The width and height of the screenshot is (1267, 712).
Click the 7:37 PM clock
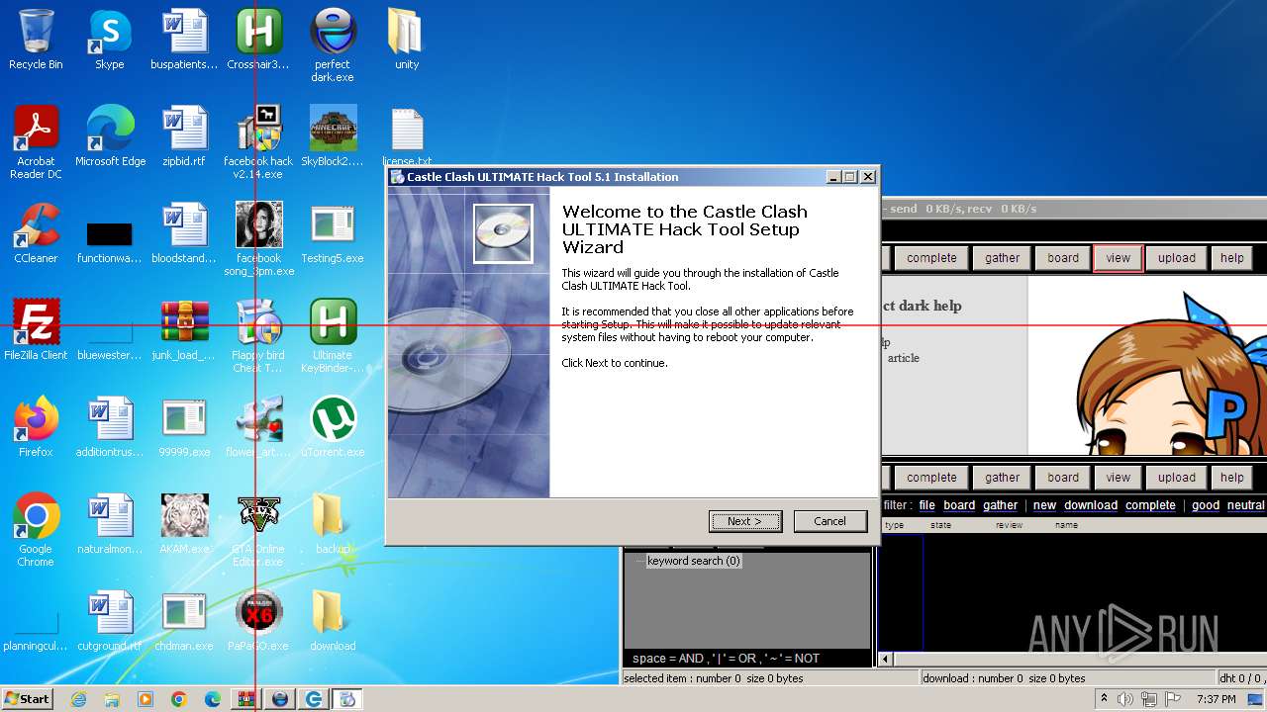[1216, 699]
